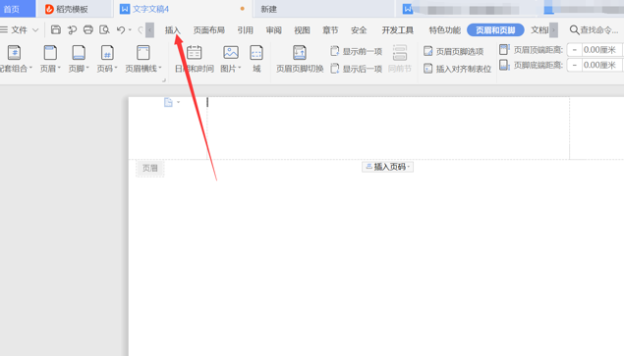Open 页眉页脚选项 settings
The height and width of the screenshot is (356, 624).
tap(454, 51)
